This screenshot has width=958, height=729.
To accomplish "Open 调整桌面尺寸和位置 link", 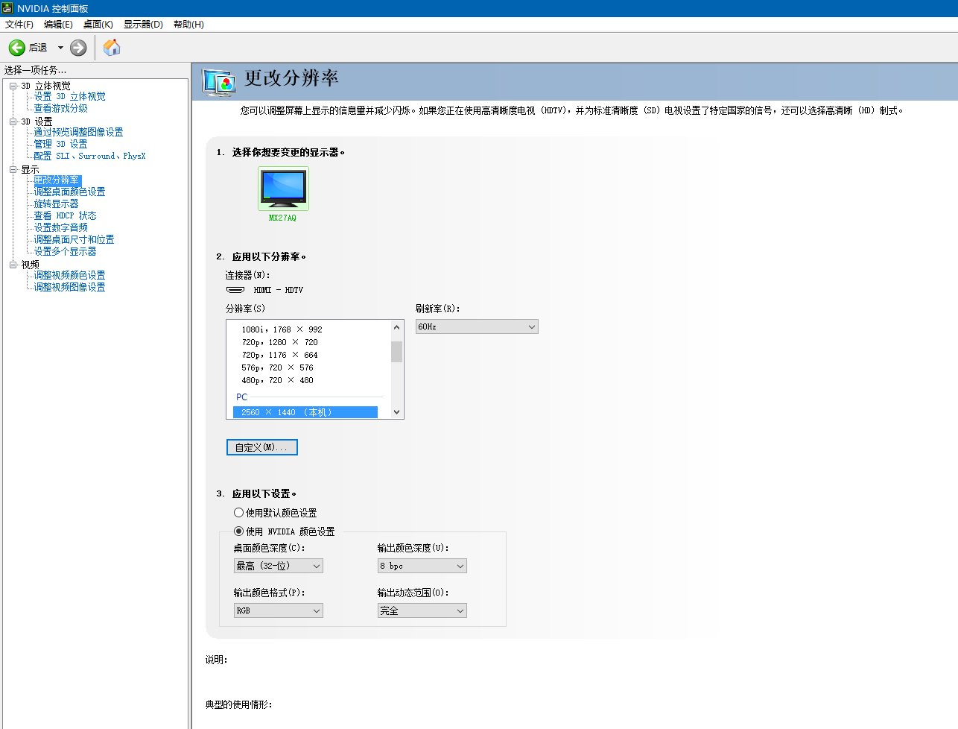I will pos(74,240).
